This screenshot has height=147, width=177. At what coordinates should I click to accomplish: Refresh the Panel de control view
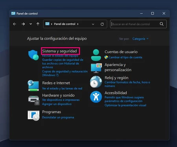coord(102,24)
